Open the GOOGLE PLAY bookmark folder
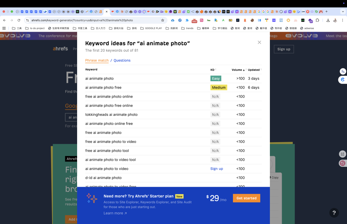The width and height of the screenshot is (347, 224). pos(151,28)
